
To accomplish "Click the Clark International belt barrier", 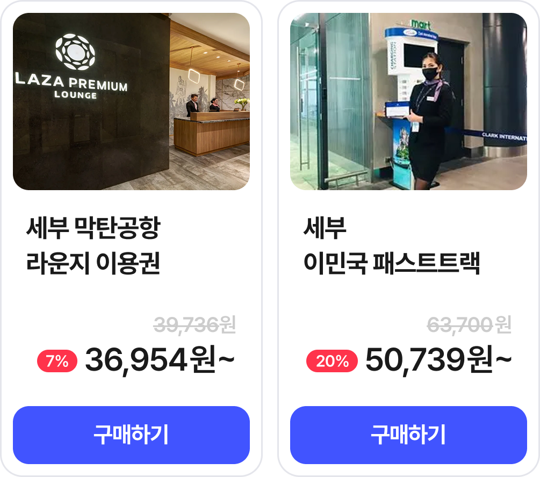I will tap(493, 137).
